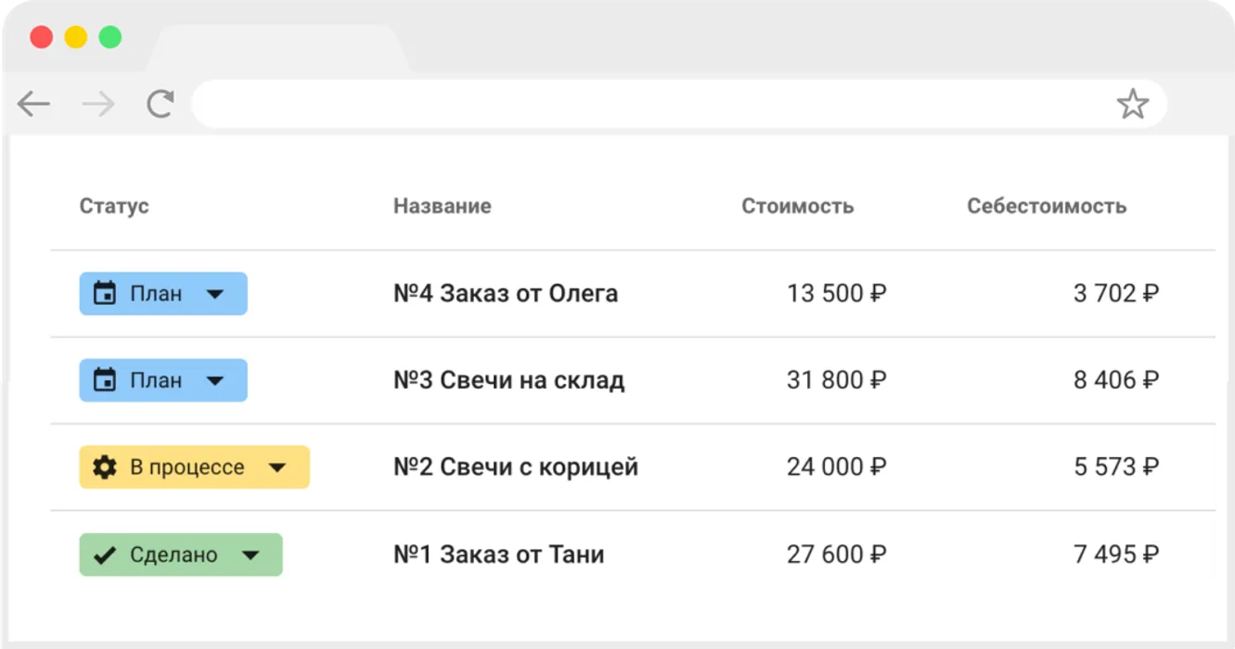Image resolution: width=1235 pixels, height=649 pixels.
Task: Open status dropdown arrow for №3 Свечи на склад
Action: 215,381
